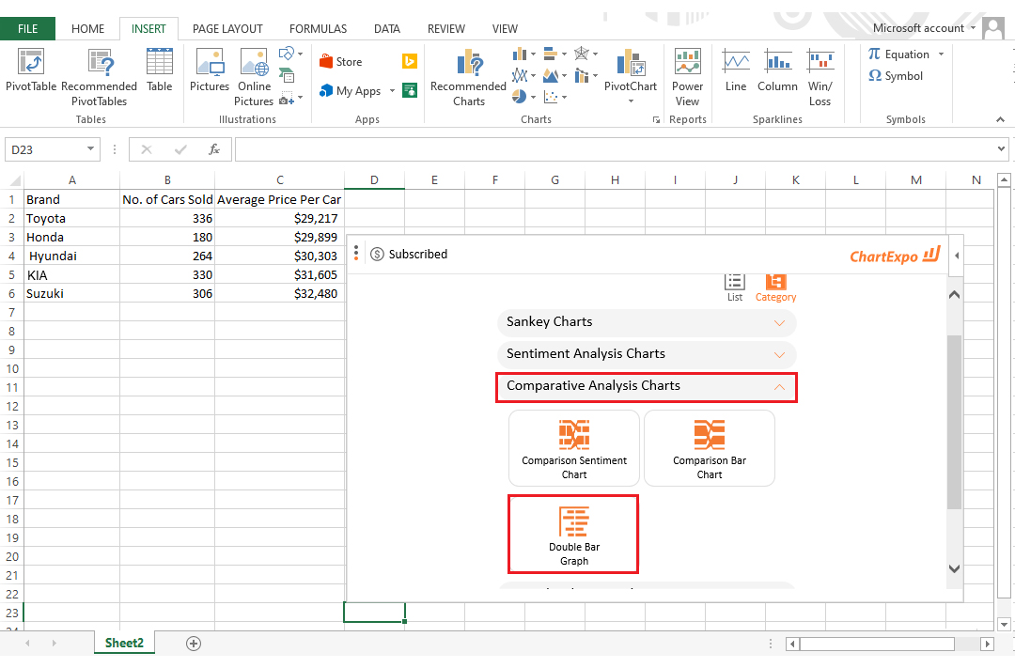1015x668 pixels.
Task: Collapse the ChartExpo task pane arrow
Action: pyautogui.click(x=957, y=255)
